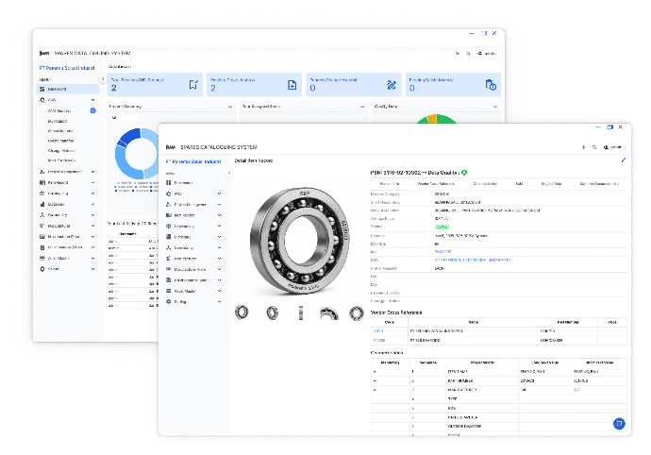Screen dimensions: 651x455
Task: Click bookmark icon on Total Pending AMS Request card
Action: point(193,85)
